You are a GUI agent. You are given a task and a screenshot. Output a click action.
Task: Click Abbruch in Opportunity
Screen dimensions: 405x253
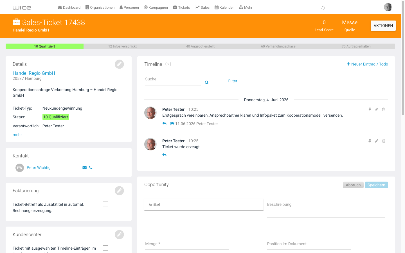click(x=353, y=185)
